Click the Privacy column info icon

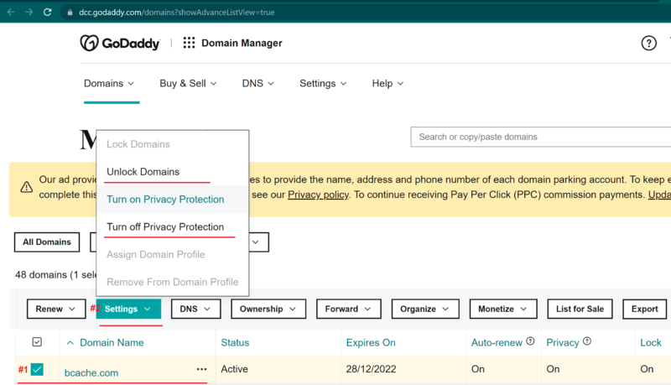point(587,341)
